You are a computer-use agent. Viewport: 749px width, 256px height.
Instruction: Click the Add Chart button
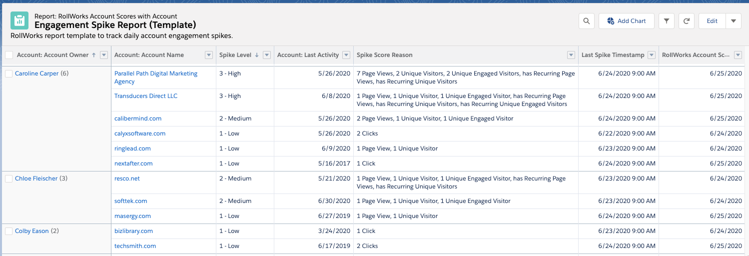tap(627, 21)
